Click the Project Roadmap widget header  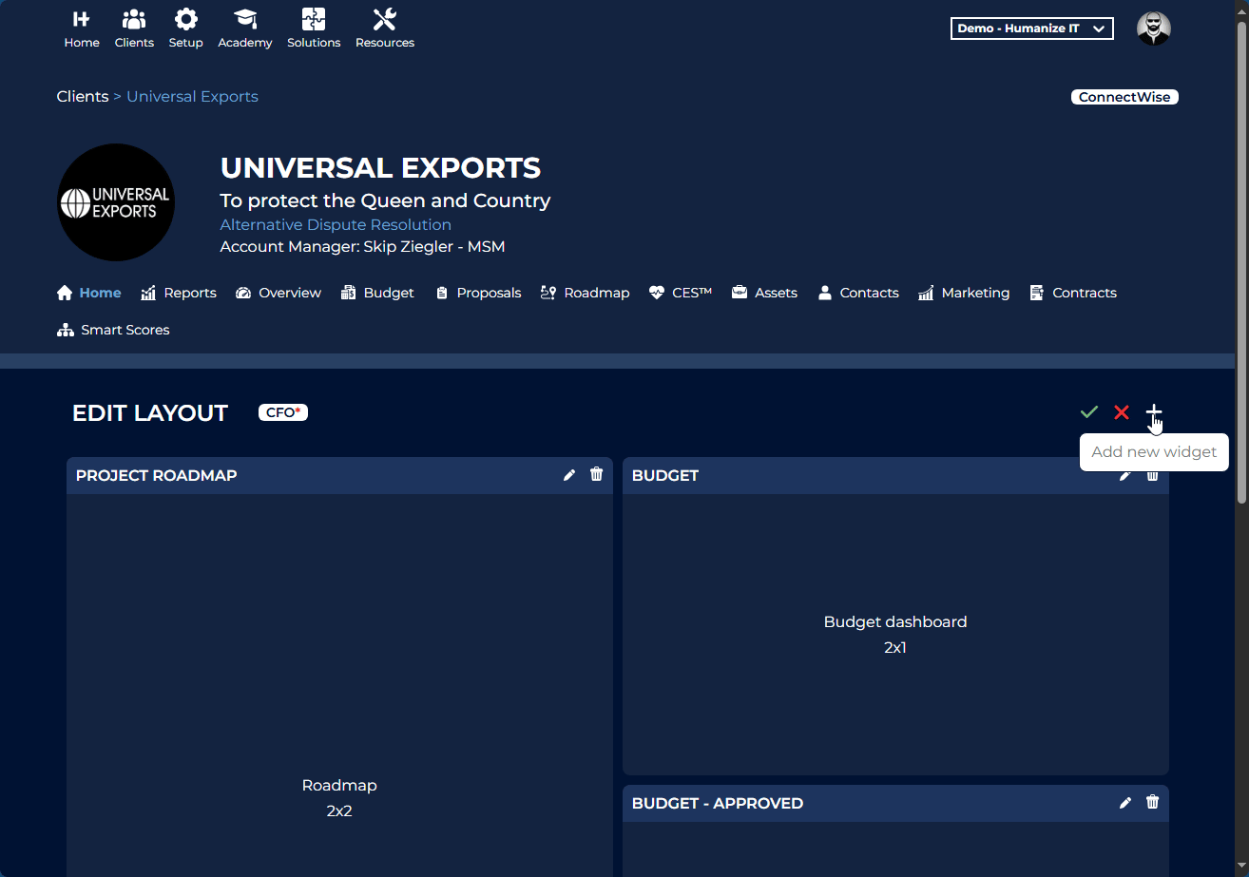click(339, 475)
